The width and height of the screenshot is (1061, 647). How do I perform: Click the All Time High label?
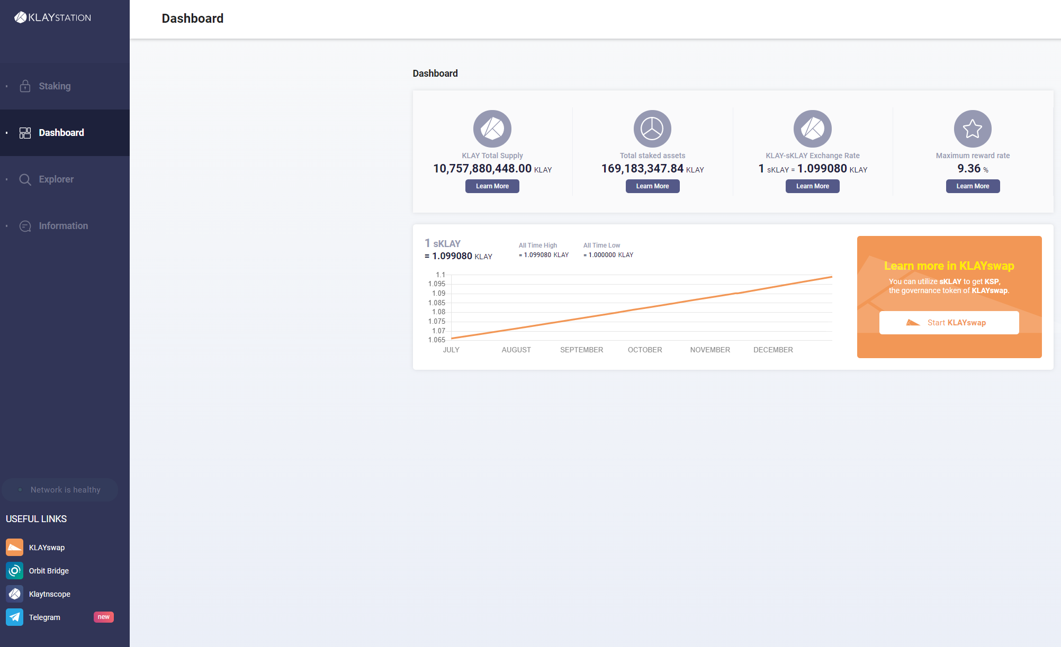click(x=538, y=245)
